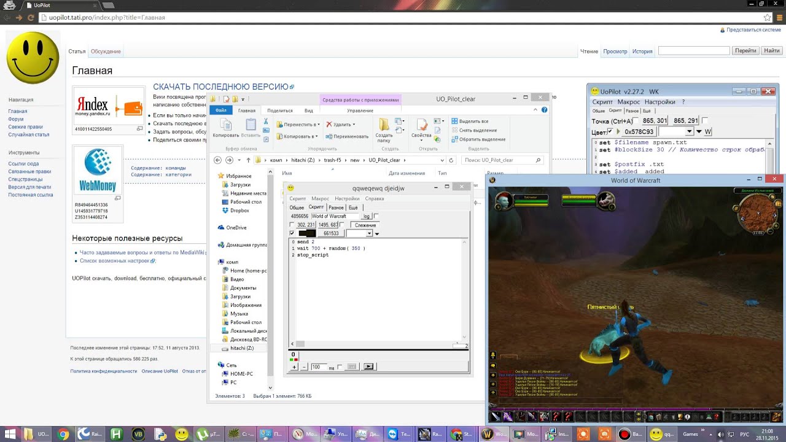Click volume icon in system tray

pyautogui.click(x=720, y=434)
